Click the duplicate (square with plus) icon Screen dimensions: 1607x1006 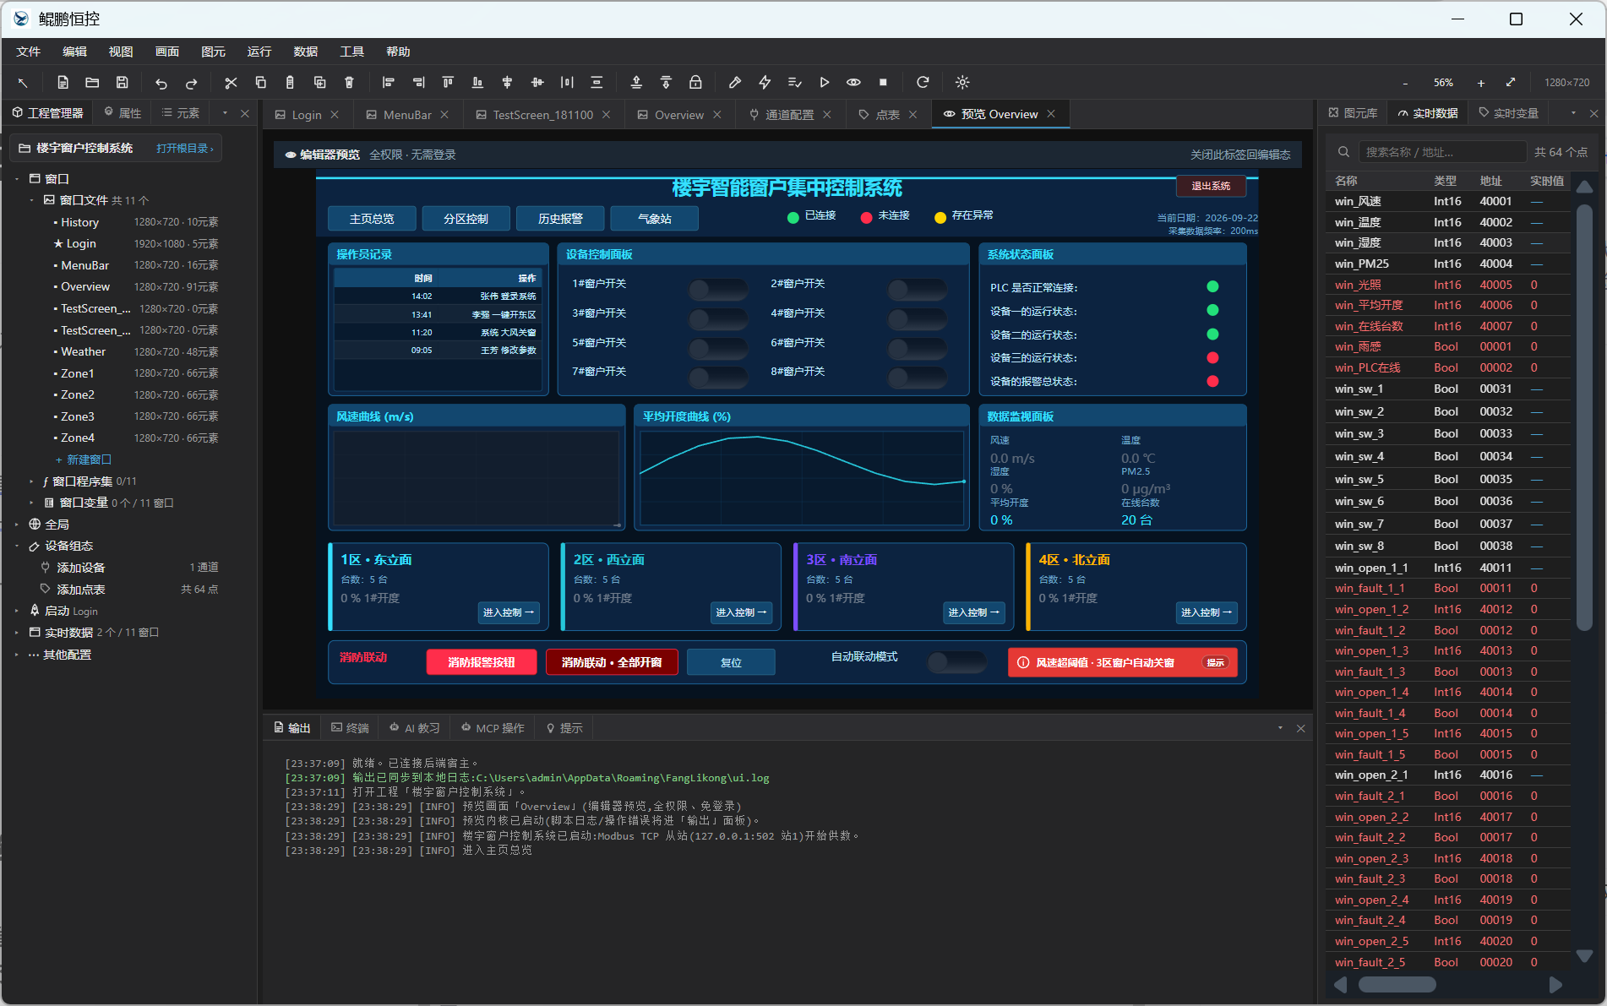point(319,83)
